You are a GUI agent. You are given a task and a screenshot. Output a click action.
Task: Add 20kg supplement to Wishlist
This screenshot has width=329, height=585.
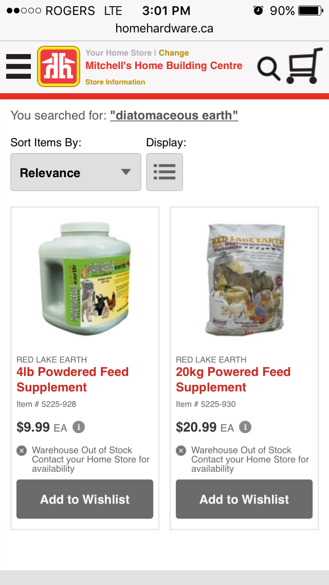click(244, 499)
